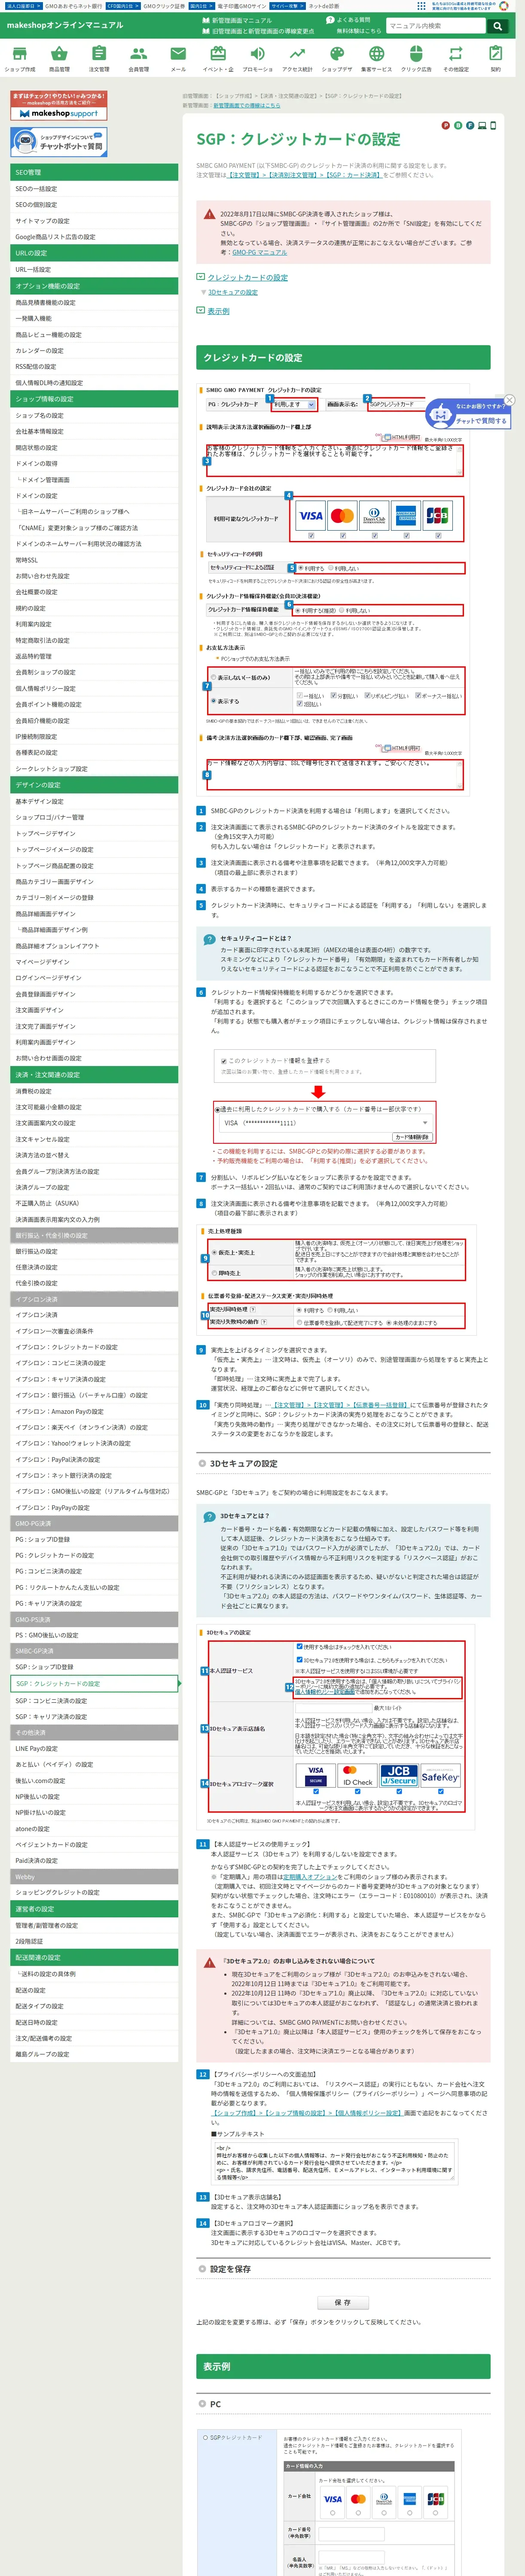Click the makeshopオンラインマニュアル logo
The height and width of the screenshot is (2576, 525).
(65, 25)
